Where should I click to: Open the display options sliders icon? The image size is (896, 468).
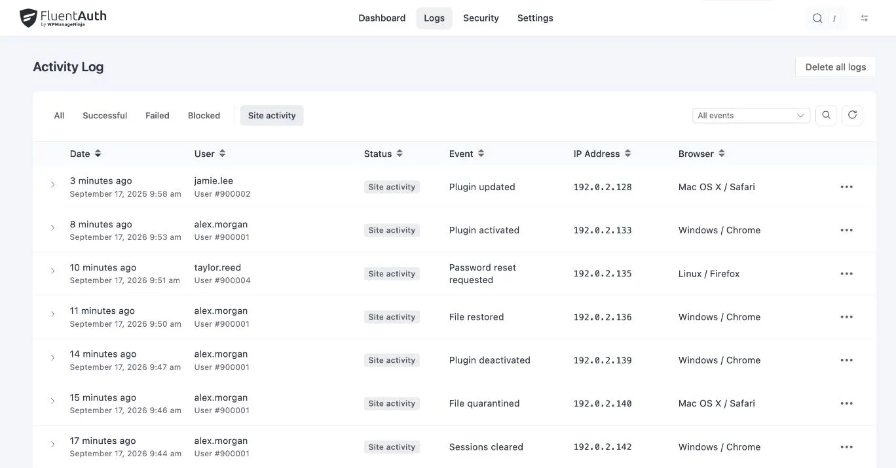pos(865,18)
